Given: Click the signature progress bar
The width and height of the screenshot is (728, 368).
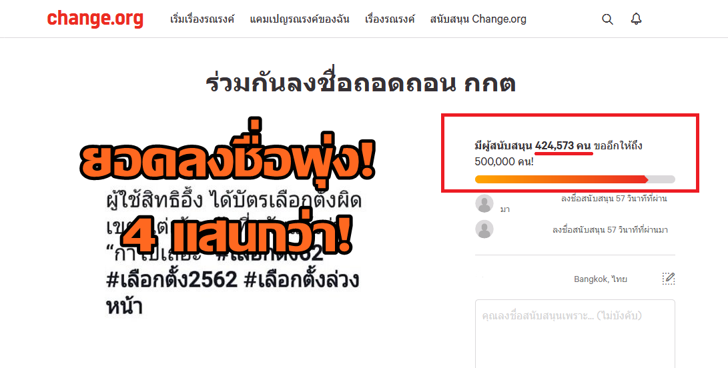Looking at the screenshot, I should [x=575, y=179].
